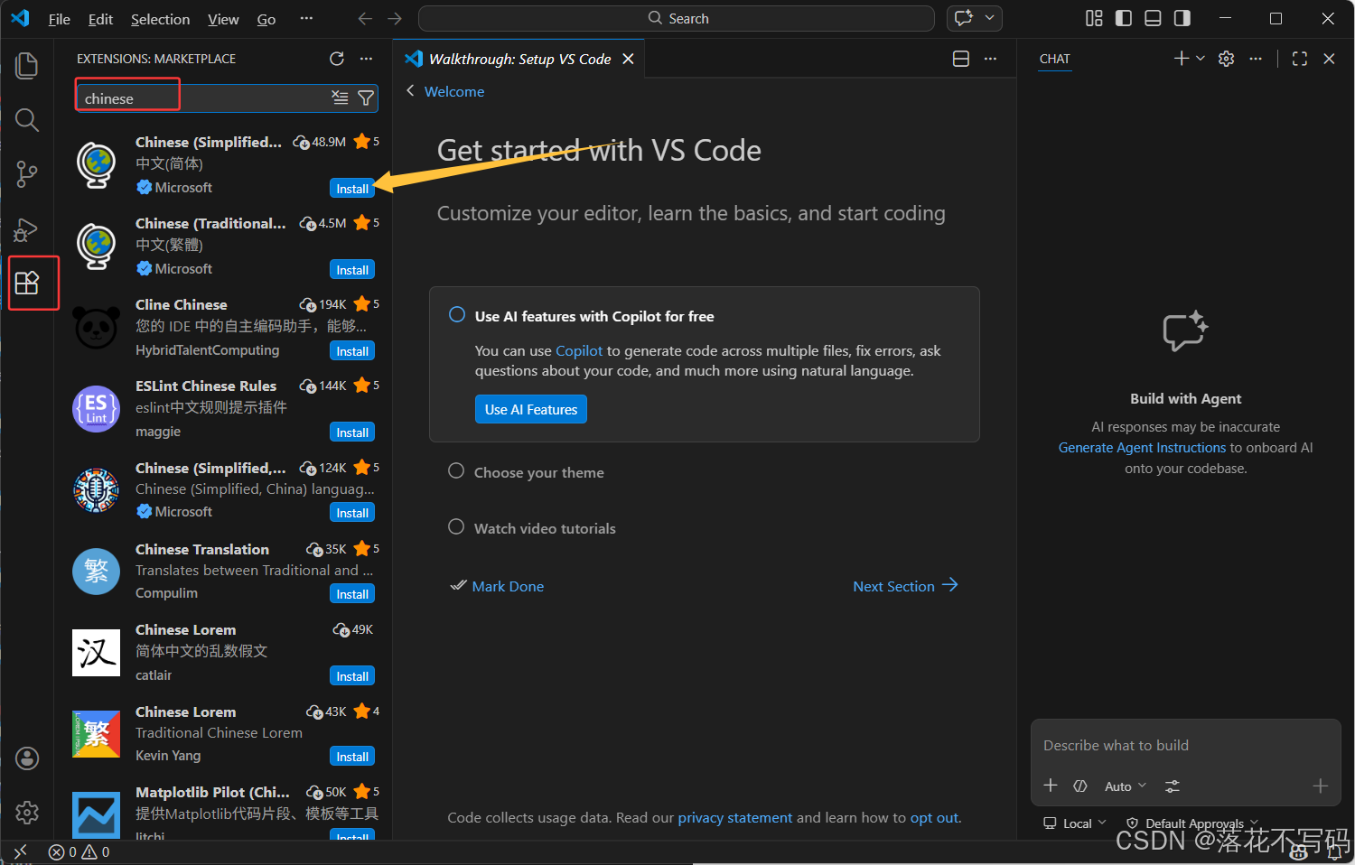Install Chinese (Traditional) 中文(繁體) language pack
Screen dimensions: 1355x865
click(352, 270)
